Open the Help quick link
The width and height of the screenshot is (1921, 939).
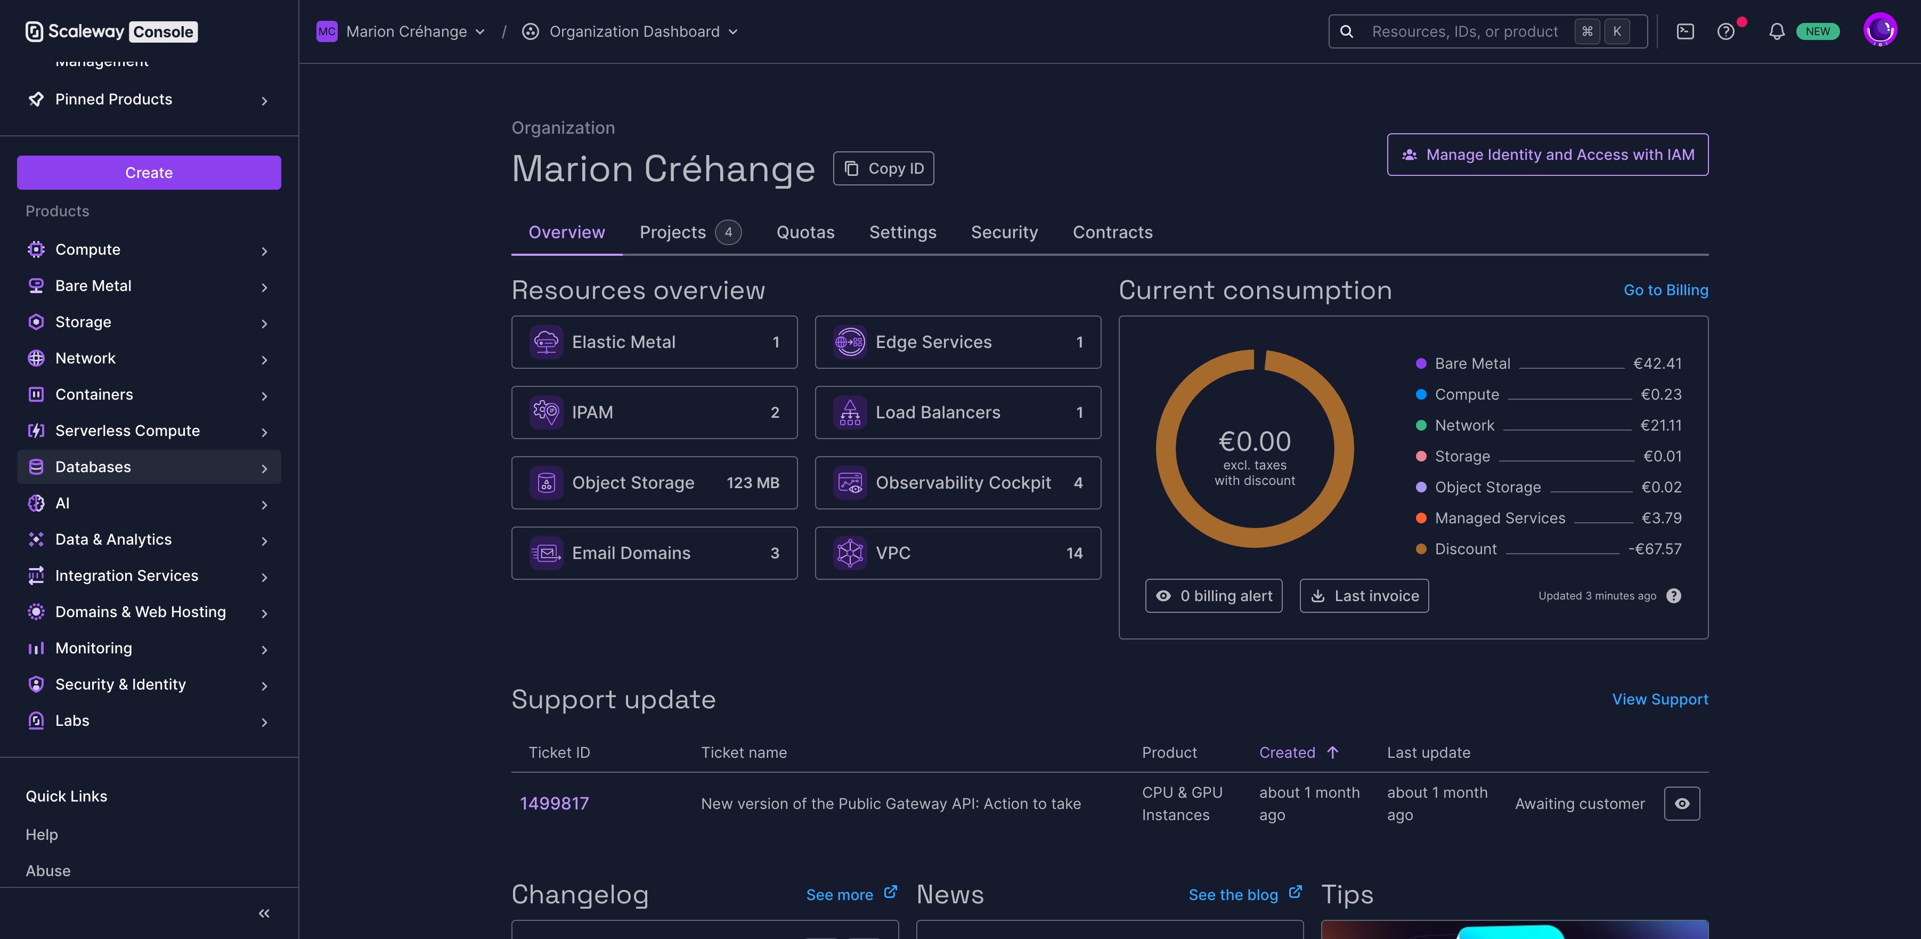(42, 835)
